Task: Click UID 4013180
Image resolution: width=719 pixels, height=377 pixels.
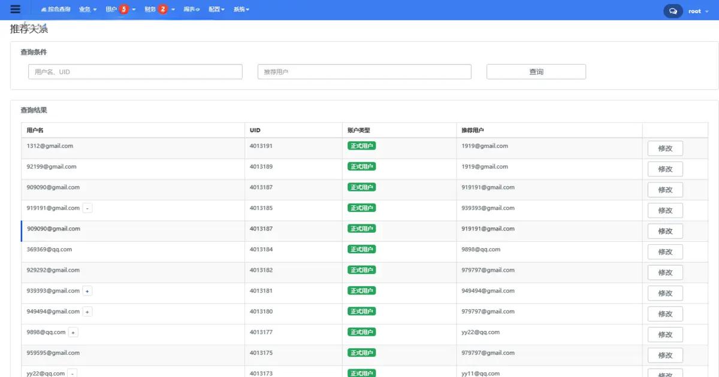Action: tap(261, 312)
